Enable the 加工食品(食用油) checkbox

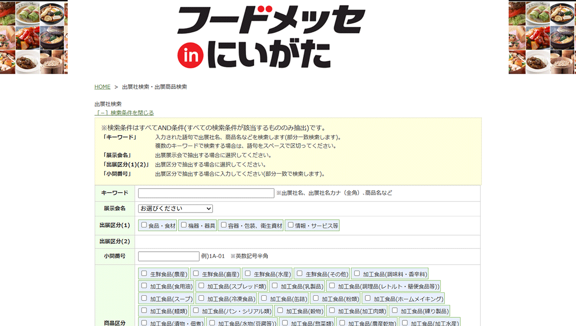pos(144,286)
